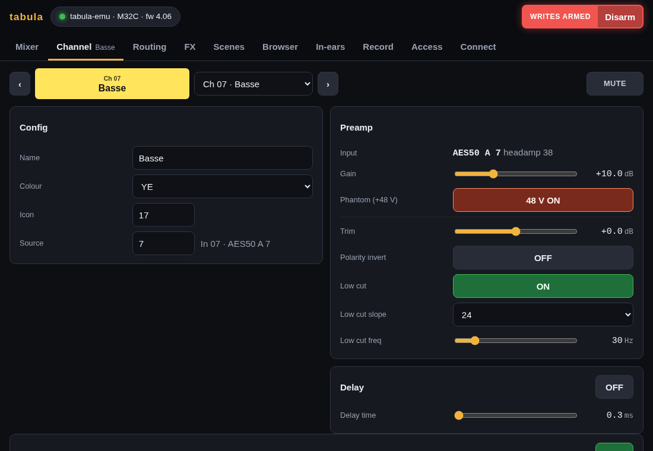Go to previous channel with left chevron
Image resolution: width=653 pixels, height=451 pixels.
[x=20, y=84]
